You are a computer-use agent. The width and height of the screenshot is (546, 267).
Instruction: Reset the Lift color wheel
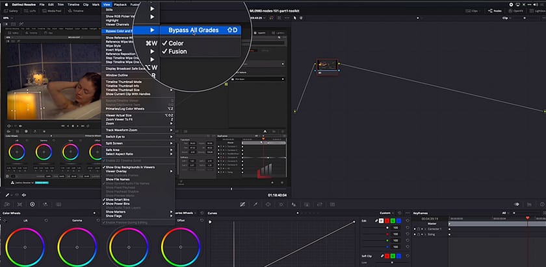pos(46,220)
